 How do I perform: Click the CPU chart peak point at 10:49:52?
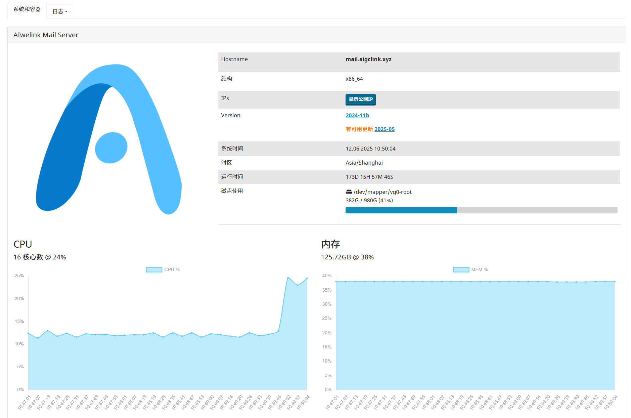tap(288, 278)
